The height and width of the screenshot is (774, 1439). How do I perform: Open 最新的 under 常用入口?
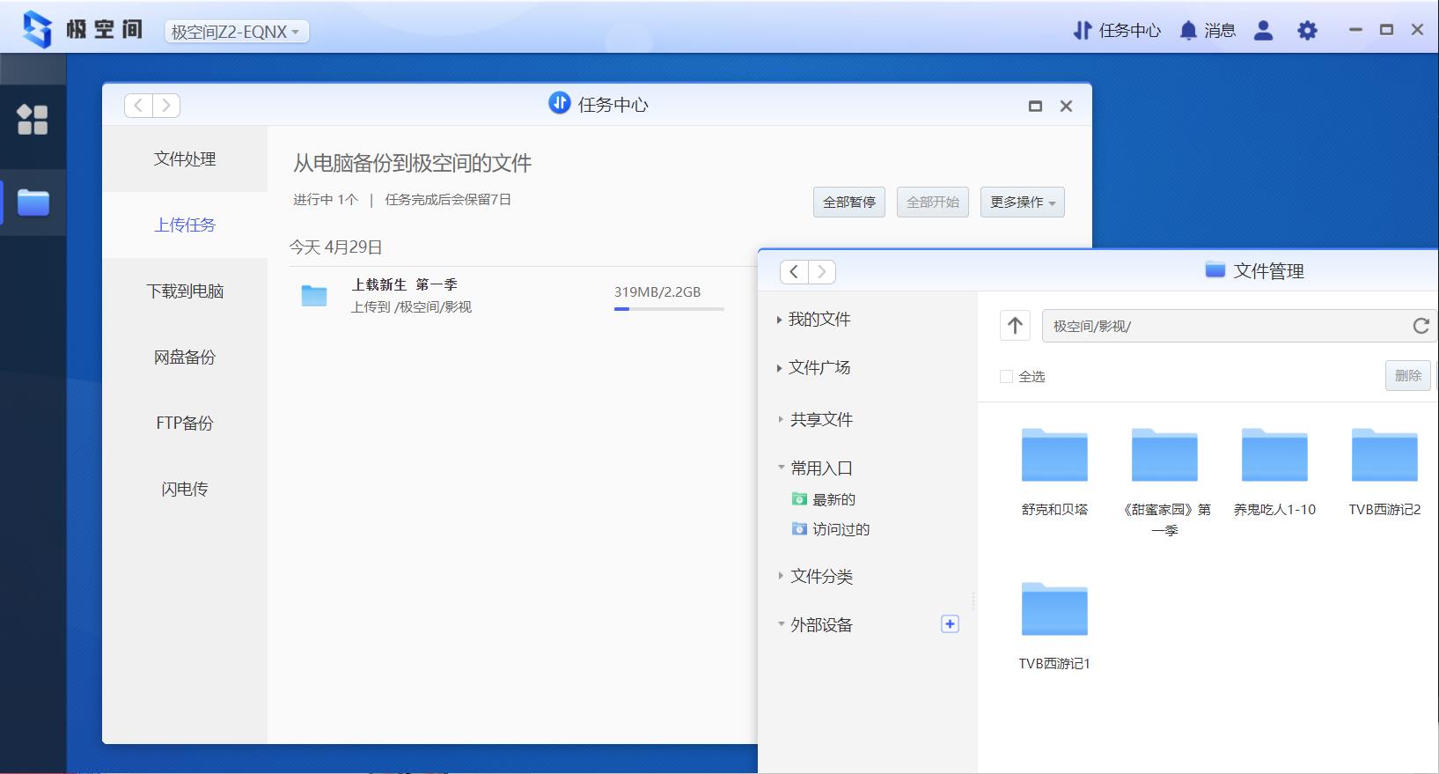pos(825,499)
